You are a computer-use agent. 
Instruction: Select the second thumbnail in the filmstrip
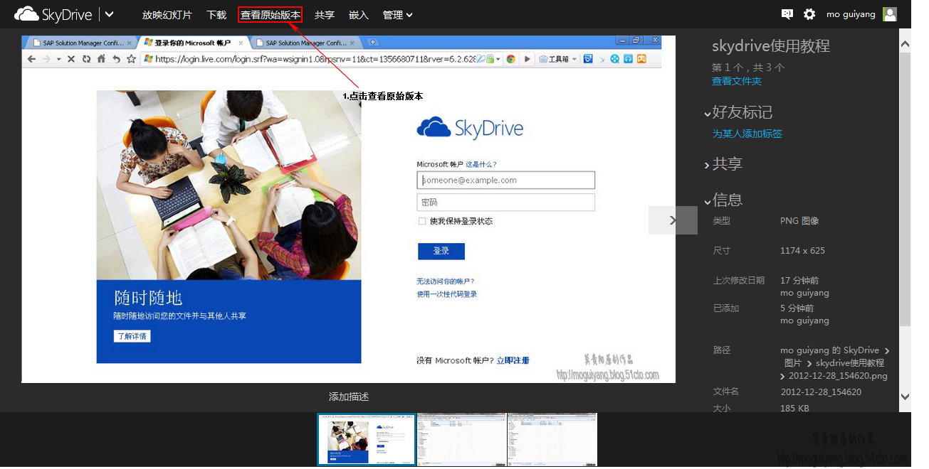coord(461,439)
